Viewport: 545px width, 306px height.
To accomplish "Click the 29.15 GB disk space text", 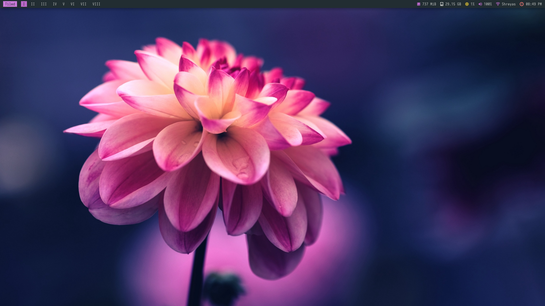I will (x=453, y=4).
